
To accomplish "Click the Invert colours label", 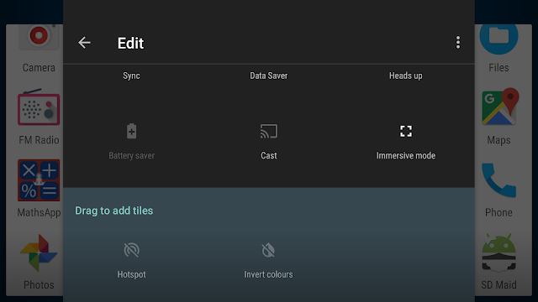I will click(x=268, y=274).
